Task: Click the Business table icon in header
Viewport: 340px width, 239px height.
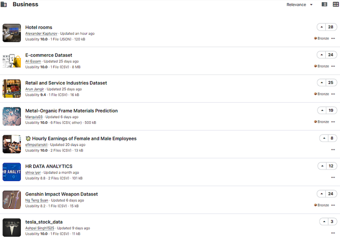Action: [x=4, y=4]
